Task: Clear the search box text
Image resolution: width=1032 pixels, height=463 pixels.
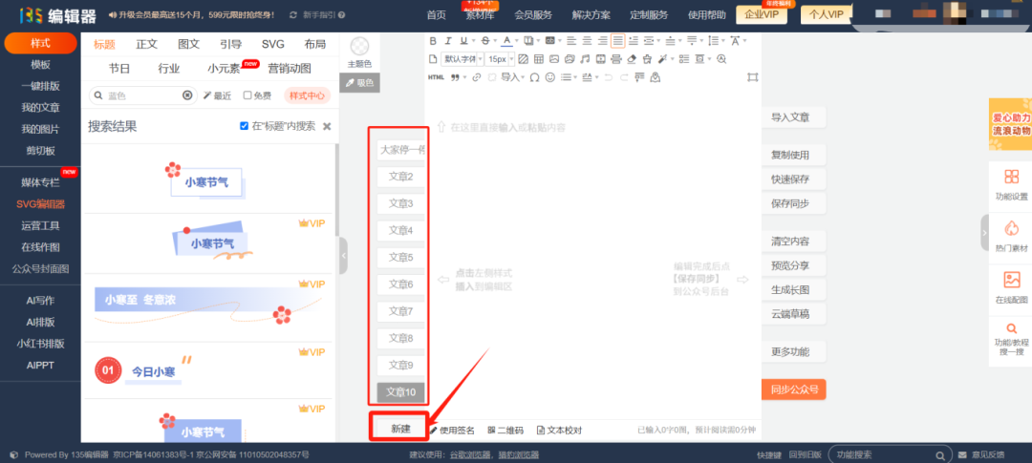Action: 187,95
